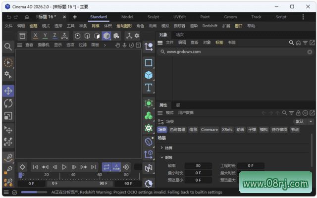Open object manager hamburger menu
Screen dimensions: 317x198
[160, 43]
